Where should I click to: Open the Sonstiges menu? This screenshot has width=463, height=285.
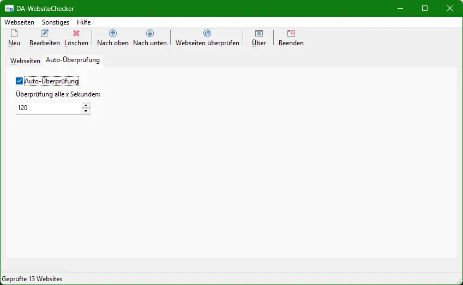click(x=56, y=22)
